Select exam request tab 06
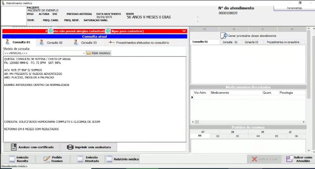 296,136
